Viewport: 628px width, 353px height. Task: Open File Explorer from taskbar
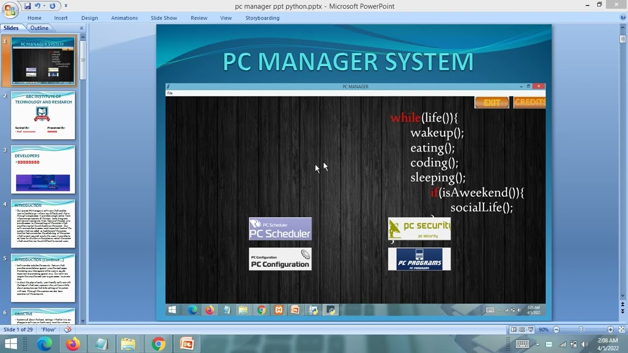click(x=128, y=344)
